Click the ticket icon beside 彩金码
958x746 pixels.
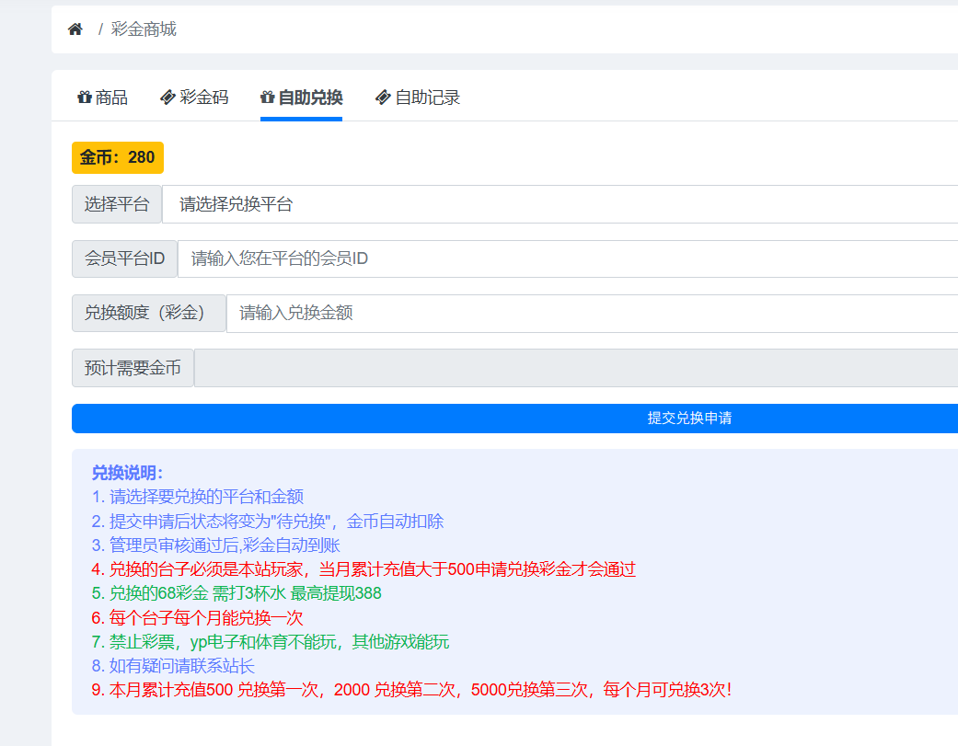click(x=167, y=98)
